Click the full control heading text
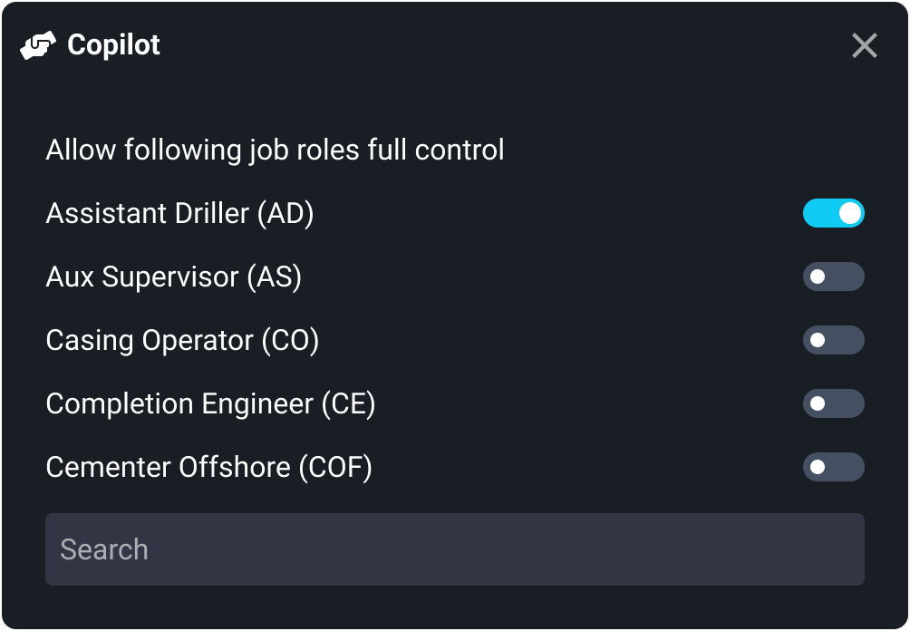The image size is (910, 631). (x=275, y=150)
